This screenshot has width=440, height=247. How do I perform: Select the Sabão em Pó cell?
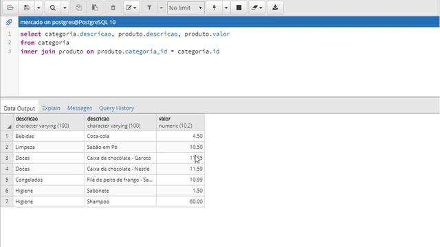coord(120,147)
